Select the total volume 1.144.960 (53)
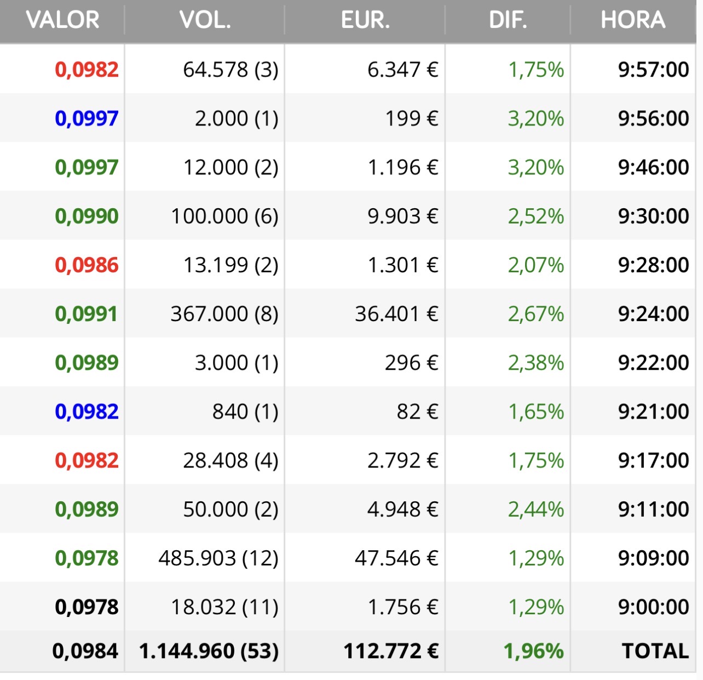The image size is (703, 680). point(209,651)
